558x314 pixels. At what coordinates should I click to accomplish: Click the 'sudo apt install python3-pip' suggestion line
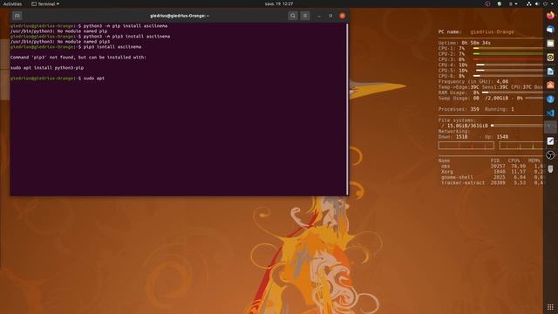click(47, 68)
